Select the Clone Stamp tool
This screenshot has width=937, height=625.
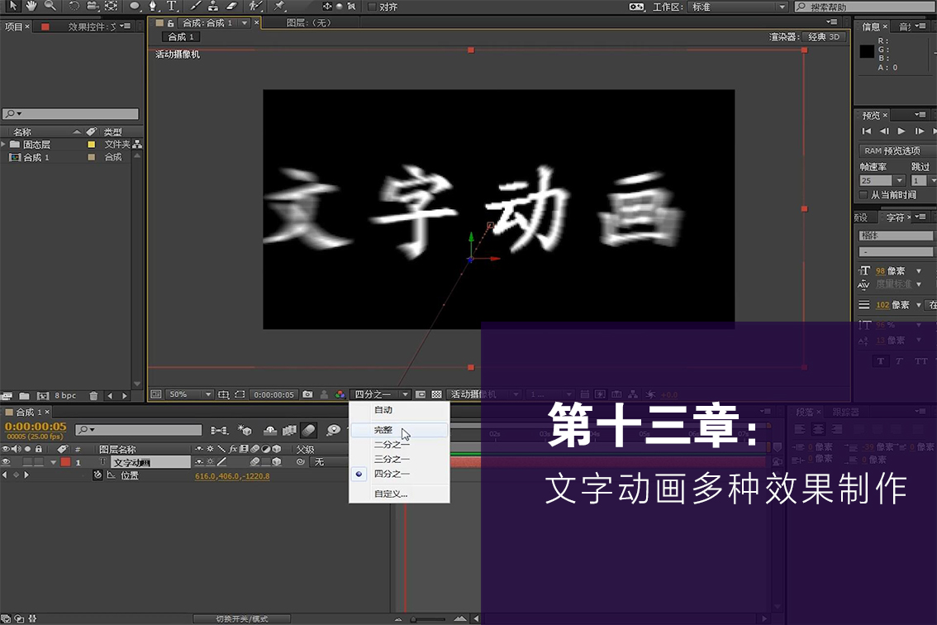(213, 6)
